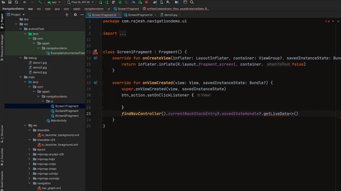Open Project panel gear settings
The height and width of the screenshot is (191, 341).
click(x=75, y=14)
